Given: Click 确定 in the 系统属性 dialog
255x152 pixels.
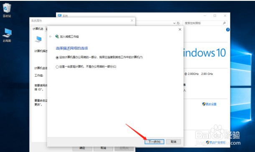Looking at the screenshot, I should point(82,148).
